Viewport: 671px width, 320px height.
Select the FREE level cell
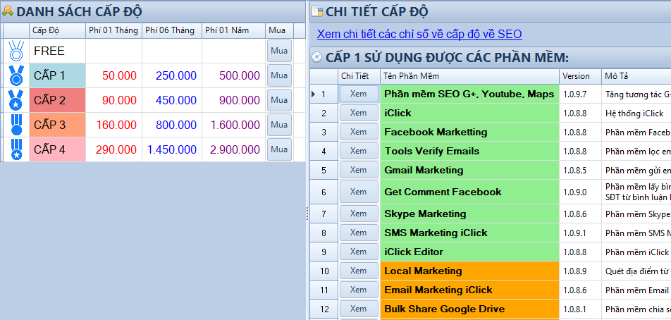click(x=57, y=51)
